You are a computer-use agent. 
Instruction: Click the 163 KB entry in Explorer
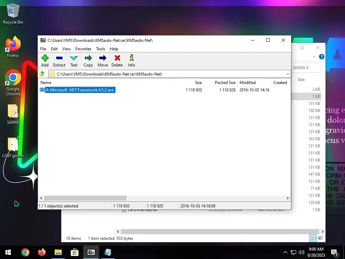point(314,139)
